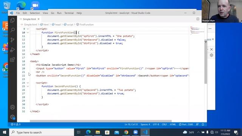Viewport: 242px width, 136px height.
Task: Select the Simple.html editor tab
Action: click(29, 19)
